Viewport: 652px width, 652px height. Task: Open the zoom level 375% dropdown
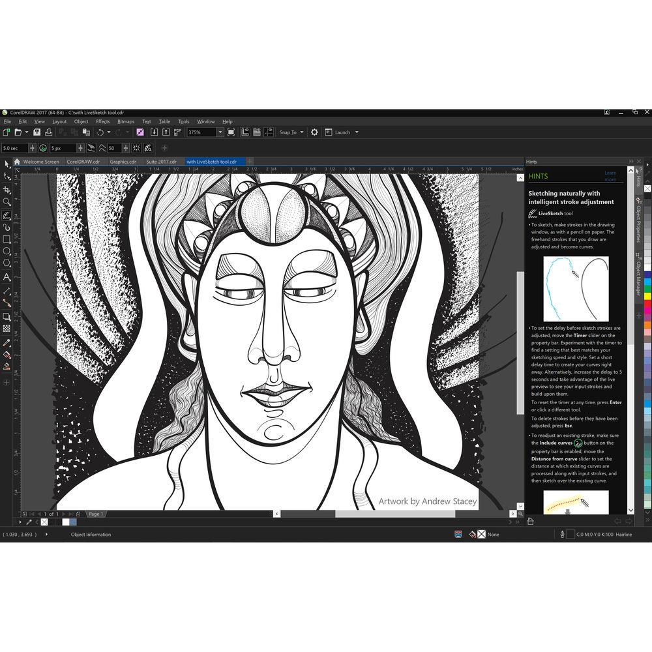tap(220, 132)
